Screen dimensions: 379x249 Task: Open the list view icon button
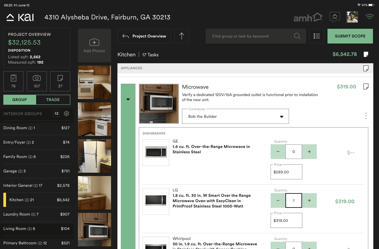[x=317, y=36]
